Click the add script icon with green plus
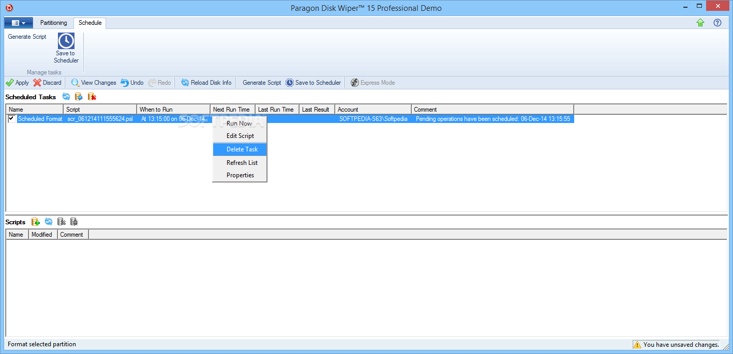 [x=36, y=222]
